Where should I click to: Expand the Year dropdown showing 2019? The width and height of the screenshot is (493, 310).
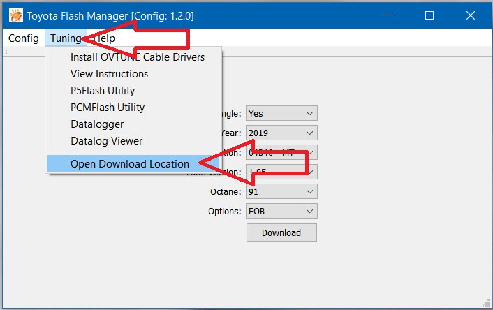coord(281,133)
